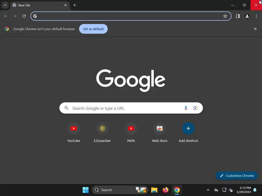Close the New Tab tab
The width and height of the screenshot is (262, 196).
click(65, 5)
